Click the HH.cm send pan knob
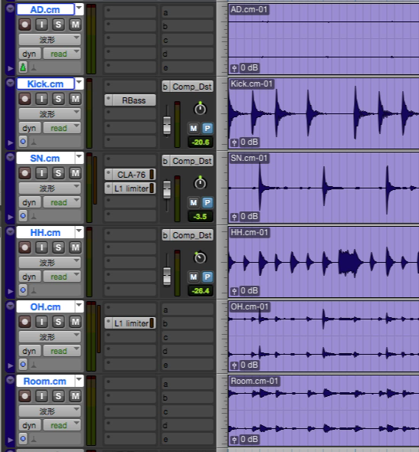 200,257
